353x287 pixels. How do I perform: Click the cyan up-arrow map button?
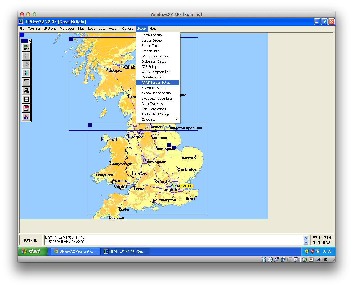tap(26, 73)
